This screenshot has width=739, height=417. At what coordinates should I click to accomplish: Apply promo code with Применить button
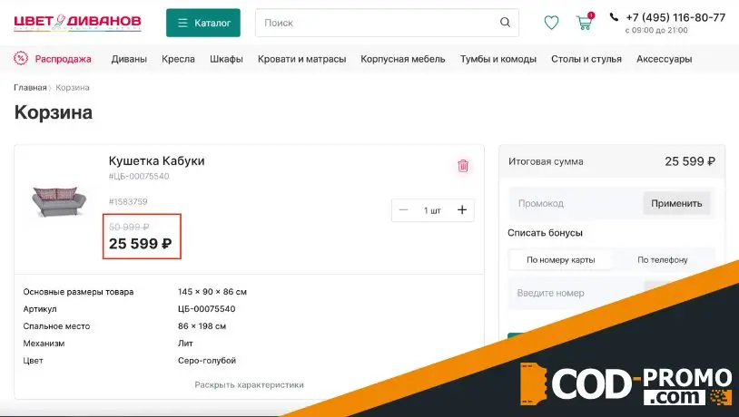[676, 203]
